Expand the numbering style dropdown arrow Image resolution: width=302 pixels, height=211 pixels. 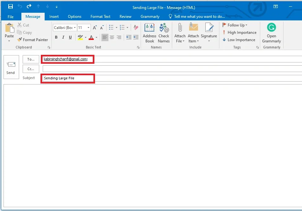point(127,27)
